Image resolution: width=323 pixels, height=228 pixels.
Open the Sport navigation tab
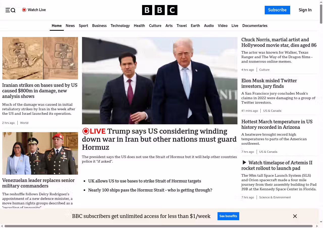pyautogui.click(x=83, y=26)
